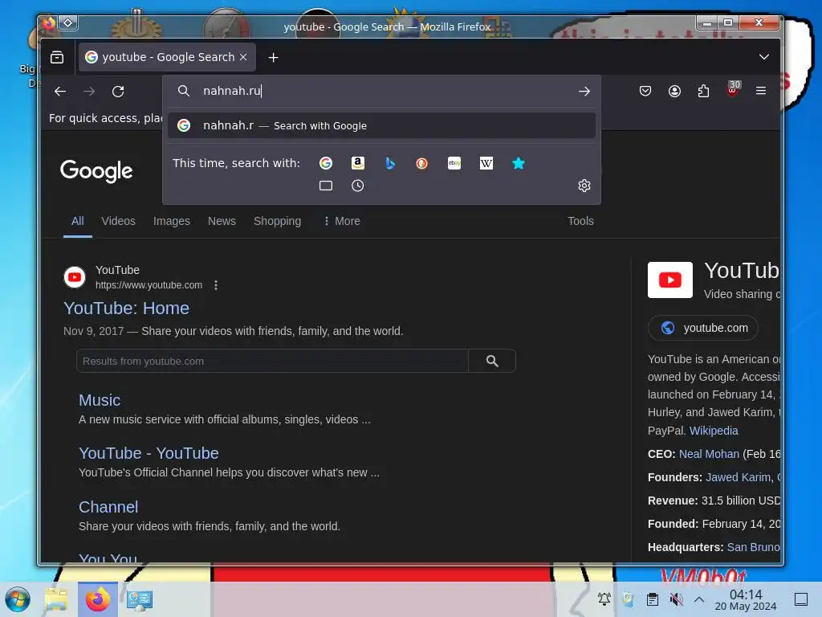The height and width of the screenshot is (617, 822).
Task: Close the youtube - Google Search tab
Action: (243, 57)
